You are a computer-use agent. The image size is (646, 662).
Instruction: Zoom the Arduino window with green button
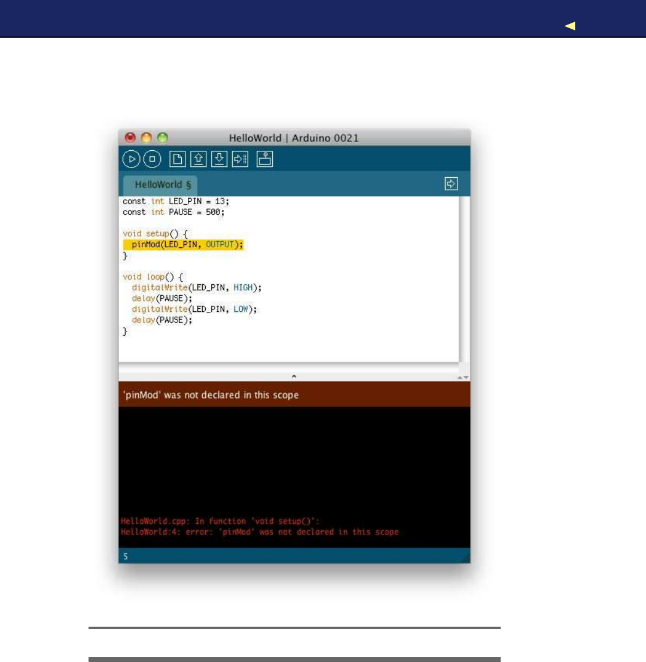[163, 138]
